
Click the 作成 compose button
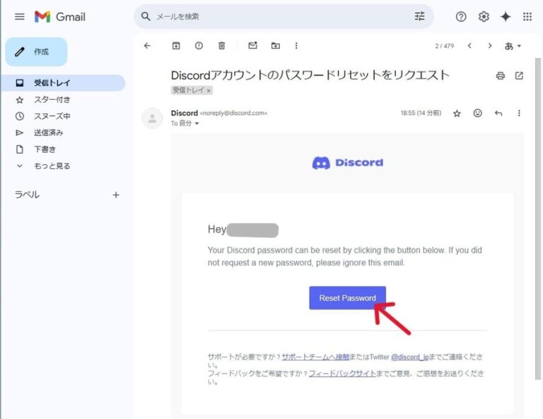(36, 52)
